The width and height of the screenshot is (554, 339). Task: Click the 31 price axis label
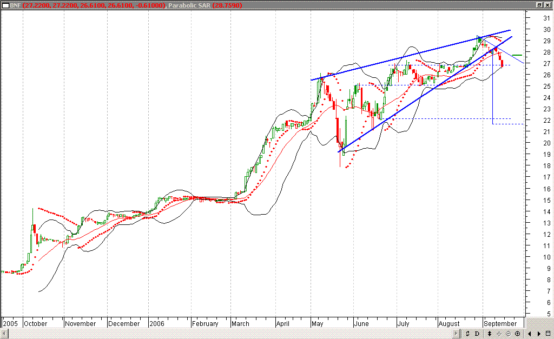pyautogui.click(x=546, y=18)
